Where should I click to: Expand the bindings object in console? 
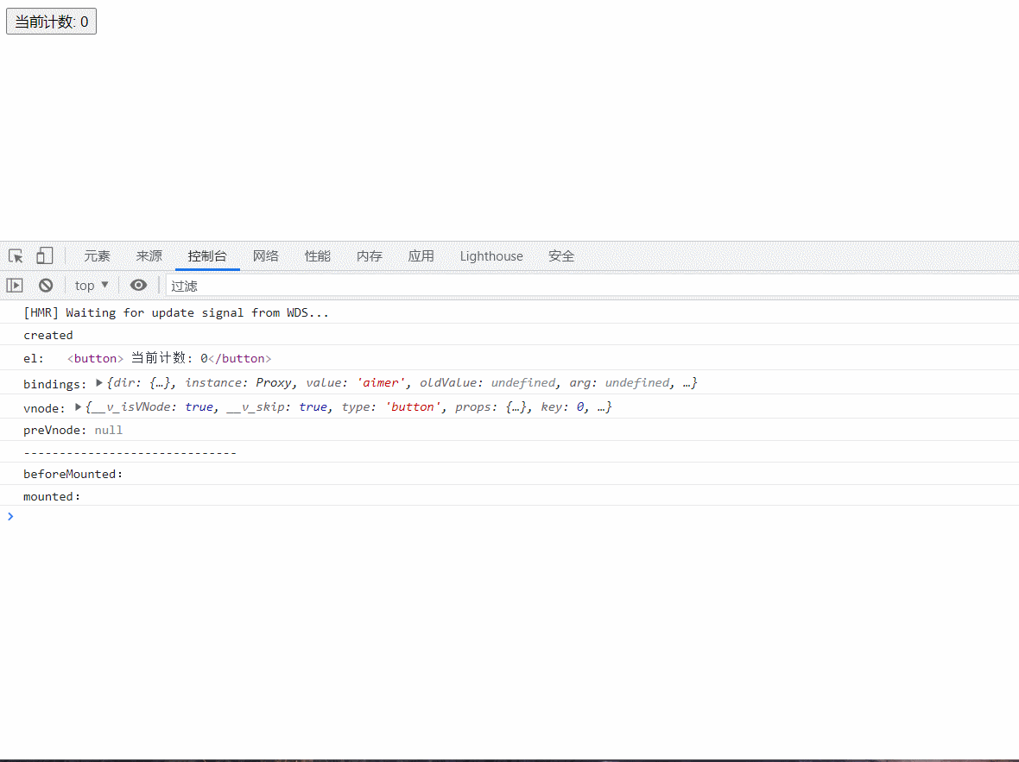[99, 382]
